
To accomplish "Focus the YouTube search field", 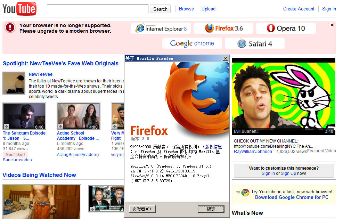I will 98,9.
